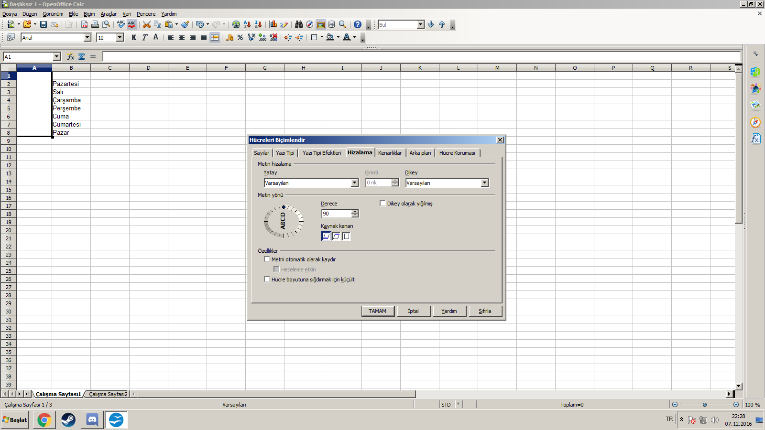Click Add Decimal Place icon
765x430 pixels.
click(x=262, y=37)
